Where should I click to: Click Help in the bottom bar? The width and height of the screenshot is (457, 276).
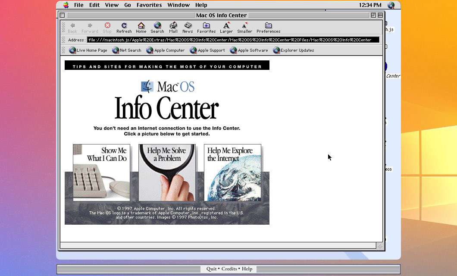pos(247,269)
